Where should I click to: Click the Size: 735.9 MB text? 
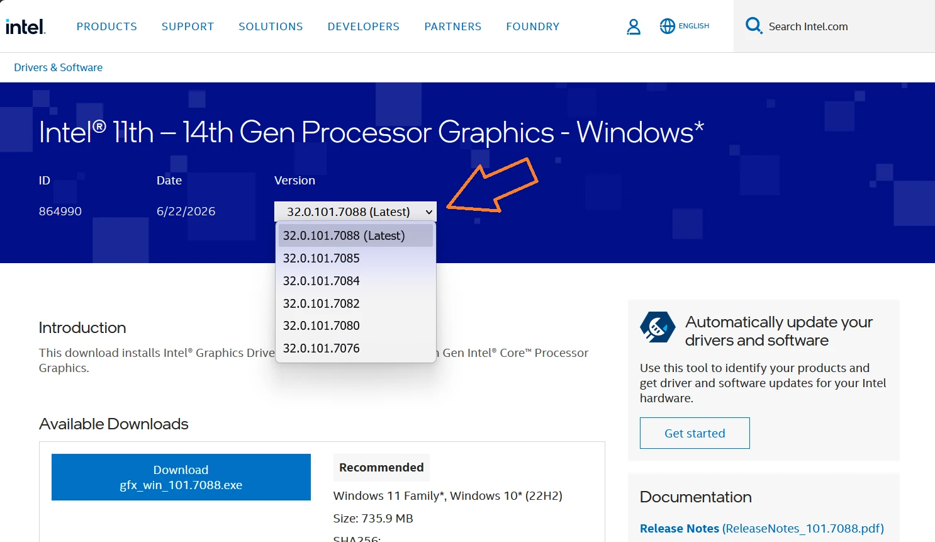click(x=373, y=519)
